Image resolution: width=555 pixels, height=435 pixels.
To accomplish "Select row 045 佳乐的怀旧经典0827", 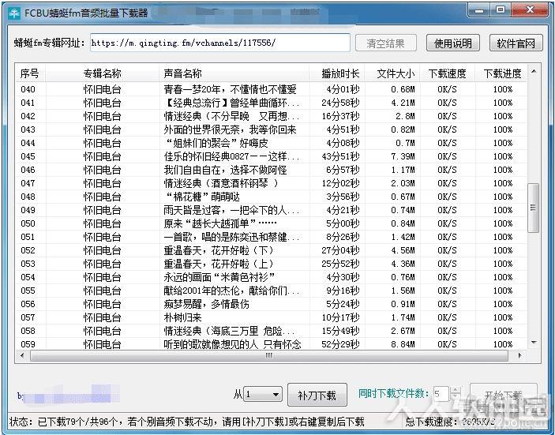I will tap(271, 156).
